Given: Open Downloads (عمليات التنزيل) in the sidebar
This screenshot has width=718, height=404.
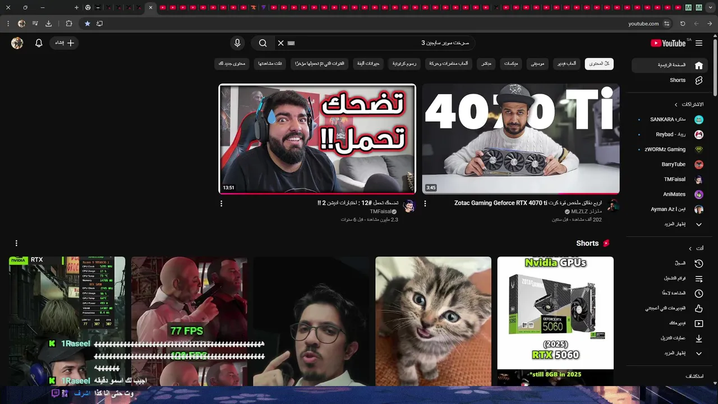Looking at the screenshot, I should tap(669, 338).
